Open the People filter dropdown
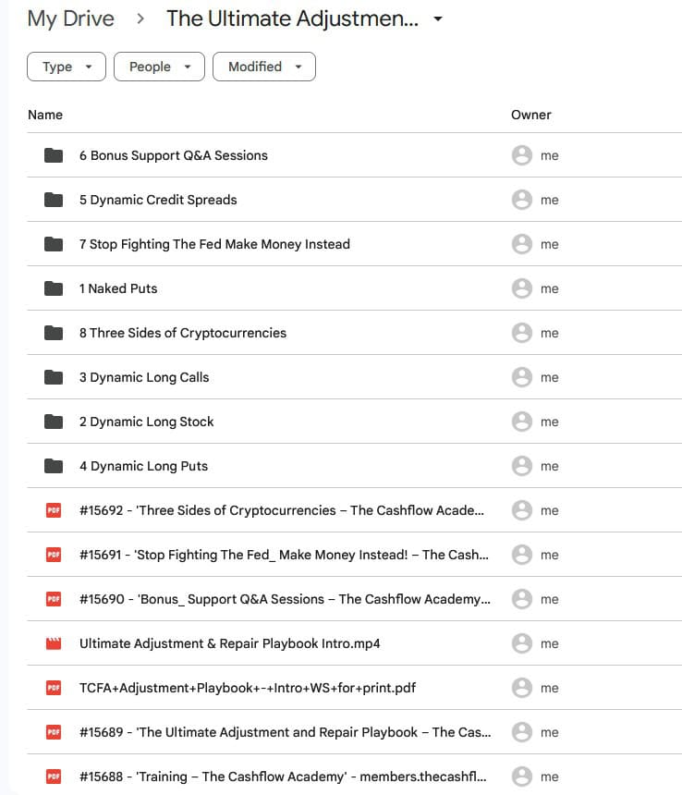 159,67
